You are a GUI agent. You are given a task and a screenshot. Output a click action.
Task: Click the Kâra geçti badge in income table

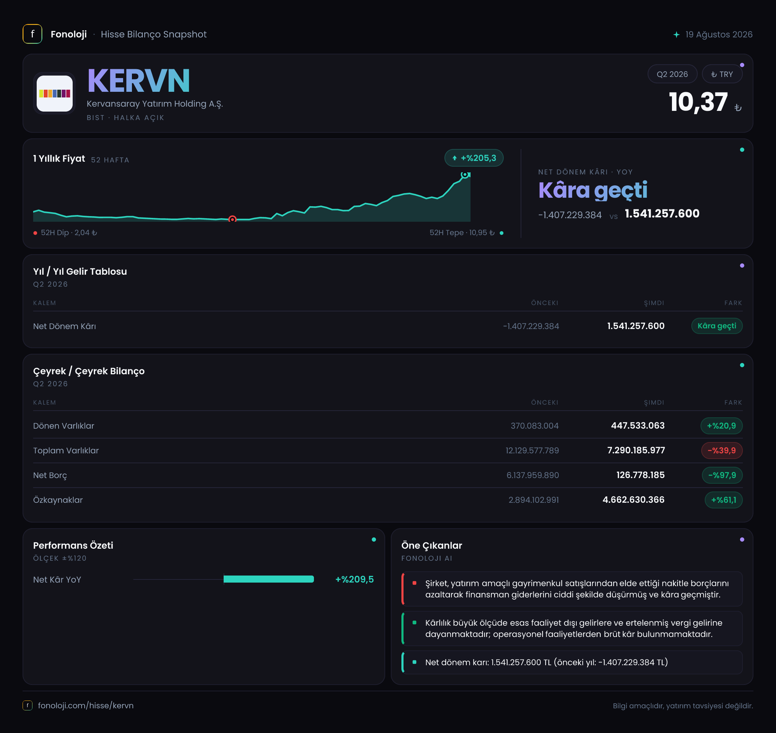(x=717, y=326)
